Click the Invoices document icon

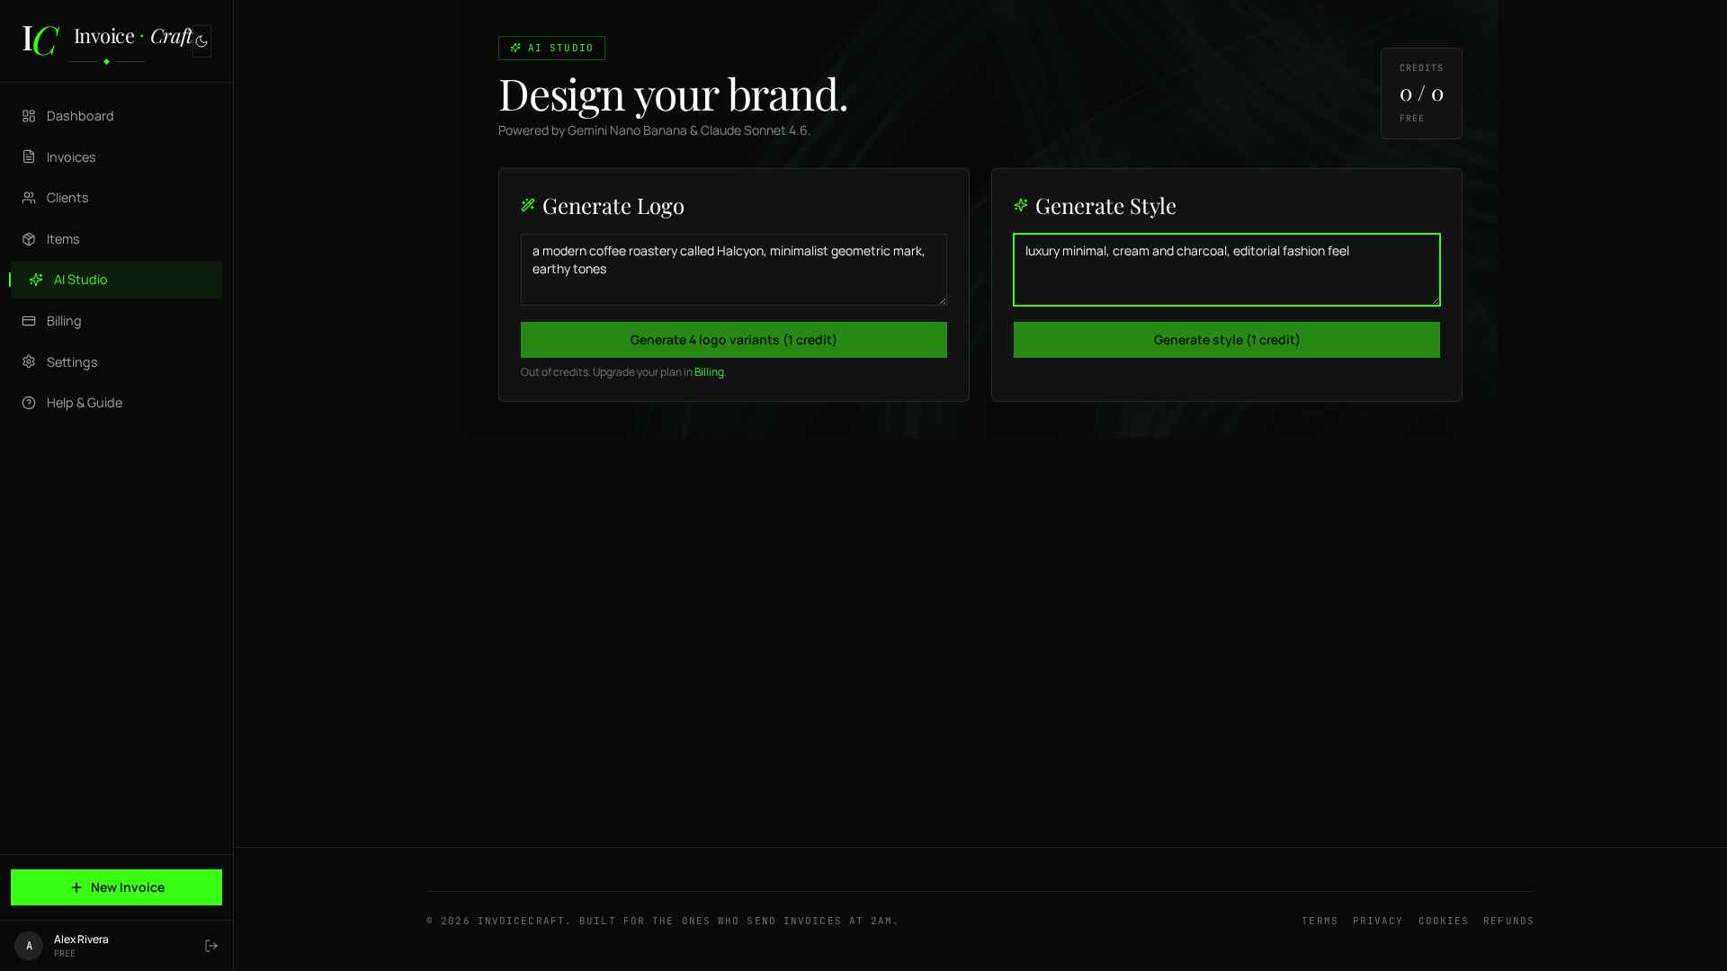pos(29,157)
